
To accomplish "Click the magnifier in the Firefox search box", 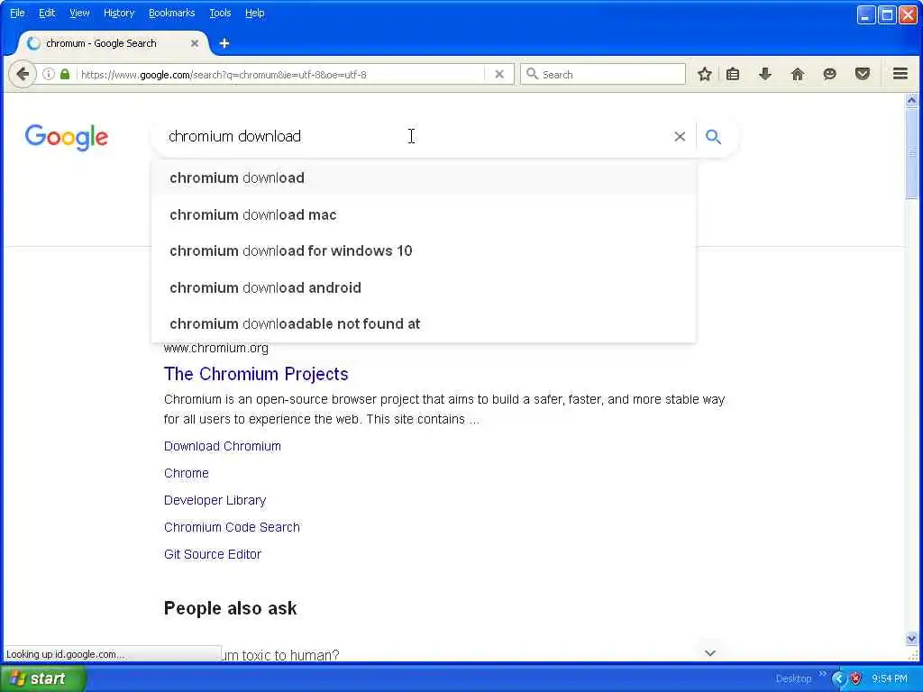I will pos(532,74).
